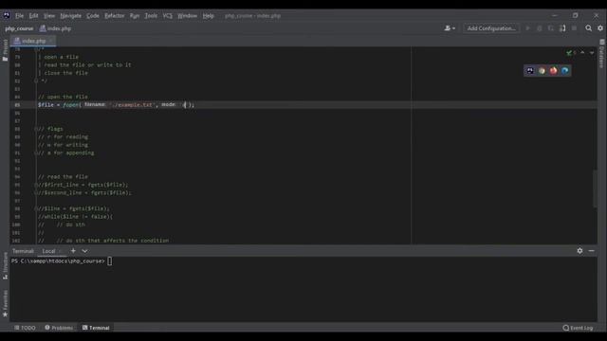
Task: Open the user account dropdown
Action: pos(450,28)
